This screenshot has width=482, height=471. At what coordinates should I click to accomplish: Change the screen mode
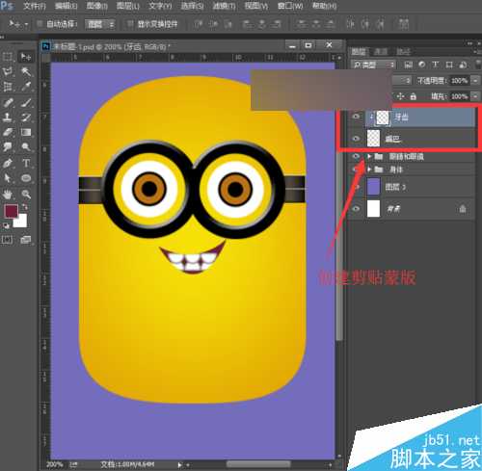click(x=25, y=240)
